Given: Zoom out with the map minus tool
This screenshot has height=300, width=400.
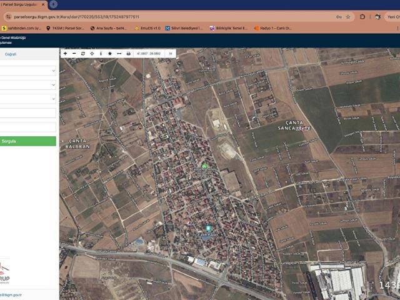Looking at the screenshot, I should pyautogui.click(x=74, y=54).
